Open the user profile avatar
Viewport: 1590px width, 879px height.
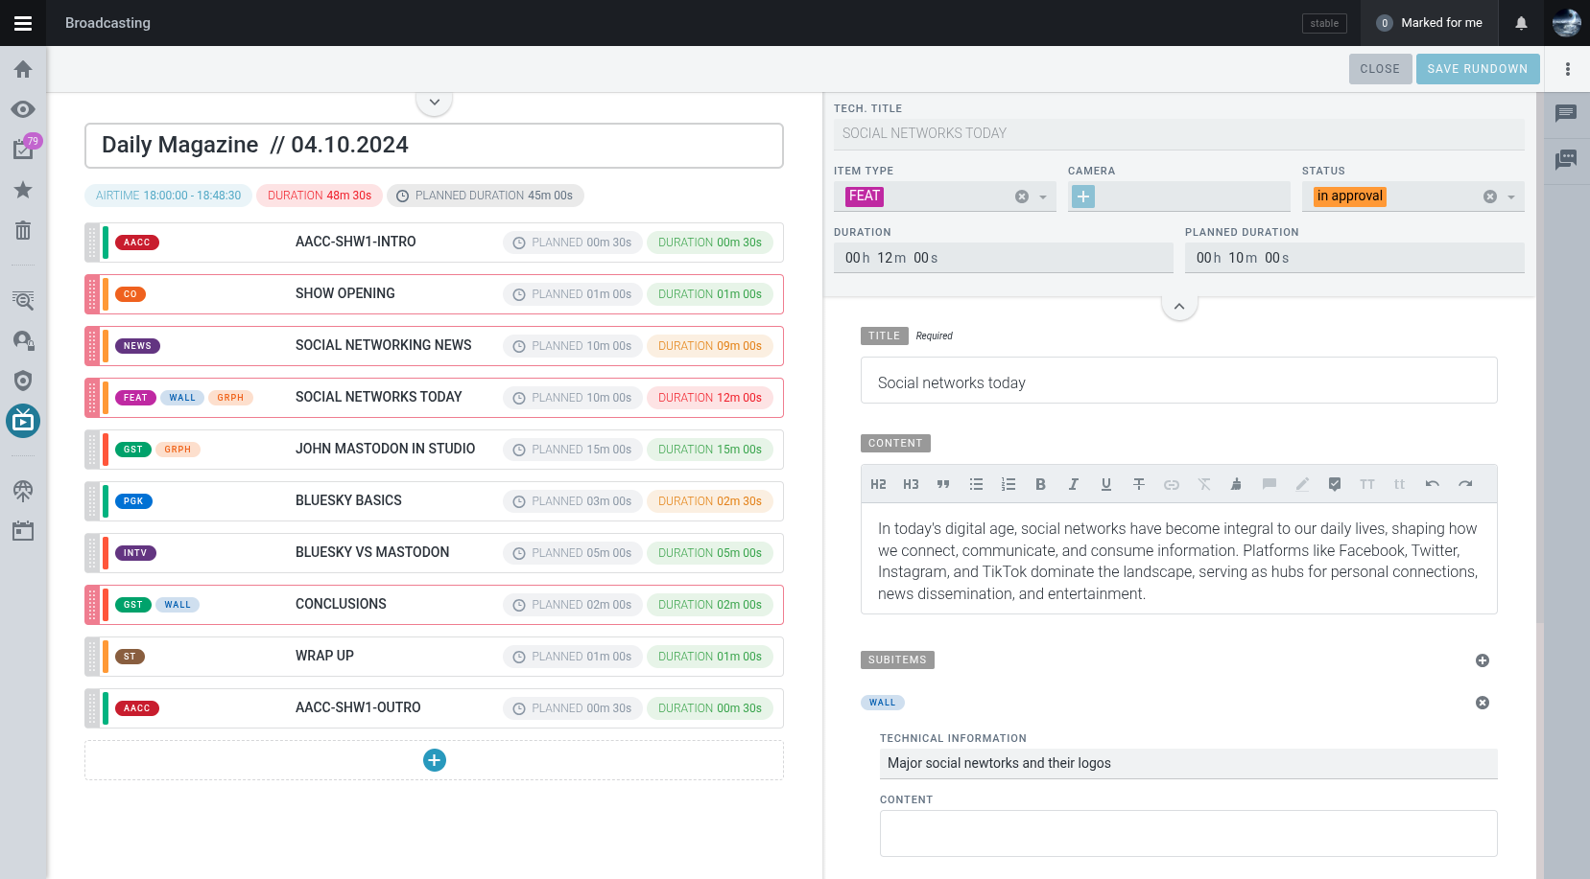(x=1567, y=23)
